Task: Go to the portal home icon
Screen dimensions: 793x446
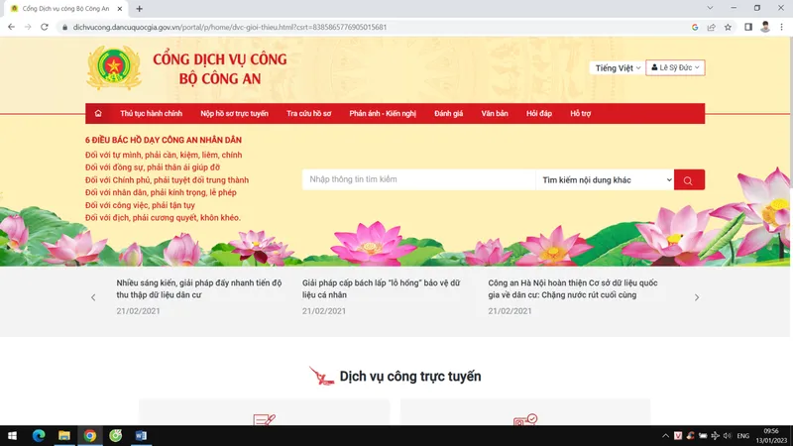Action: (98, 114)
